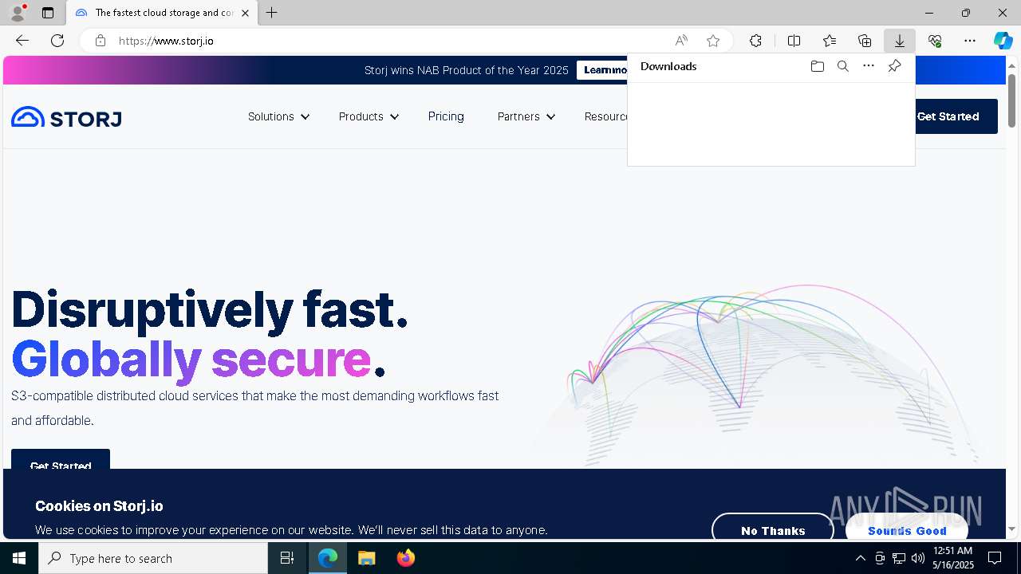The image size is (1021, 574).
Task: Select the Storj browser tab
Action: tap(162, 13)
